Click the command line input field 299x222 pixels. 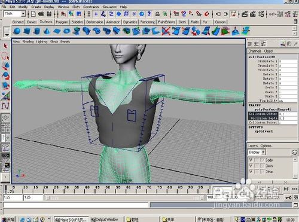[x=76, y=205]
